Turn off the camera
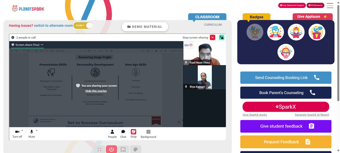 [x=17, y=134]
